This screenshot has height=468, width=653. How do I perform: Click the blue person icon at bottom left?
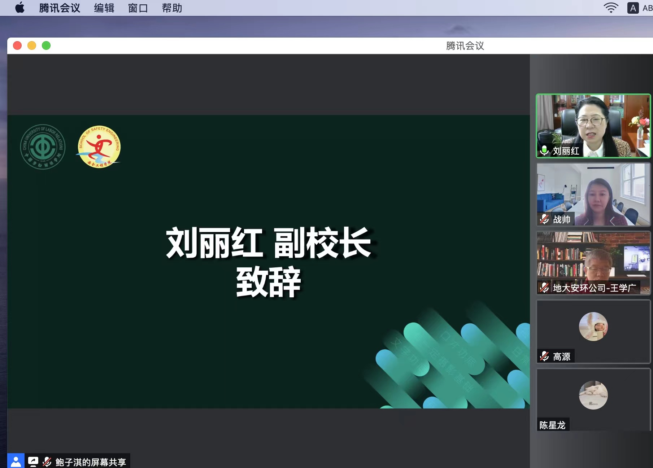[16, 461]
